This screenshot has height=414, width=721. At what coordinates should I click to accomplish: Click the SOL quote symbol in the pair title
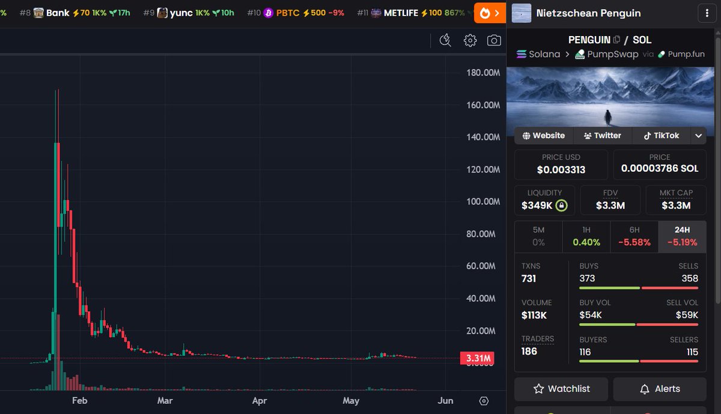(x=642, y=40)
